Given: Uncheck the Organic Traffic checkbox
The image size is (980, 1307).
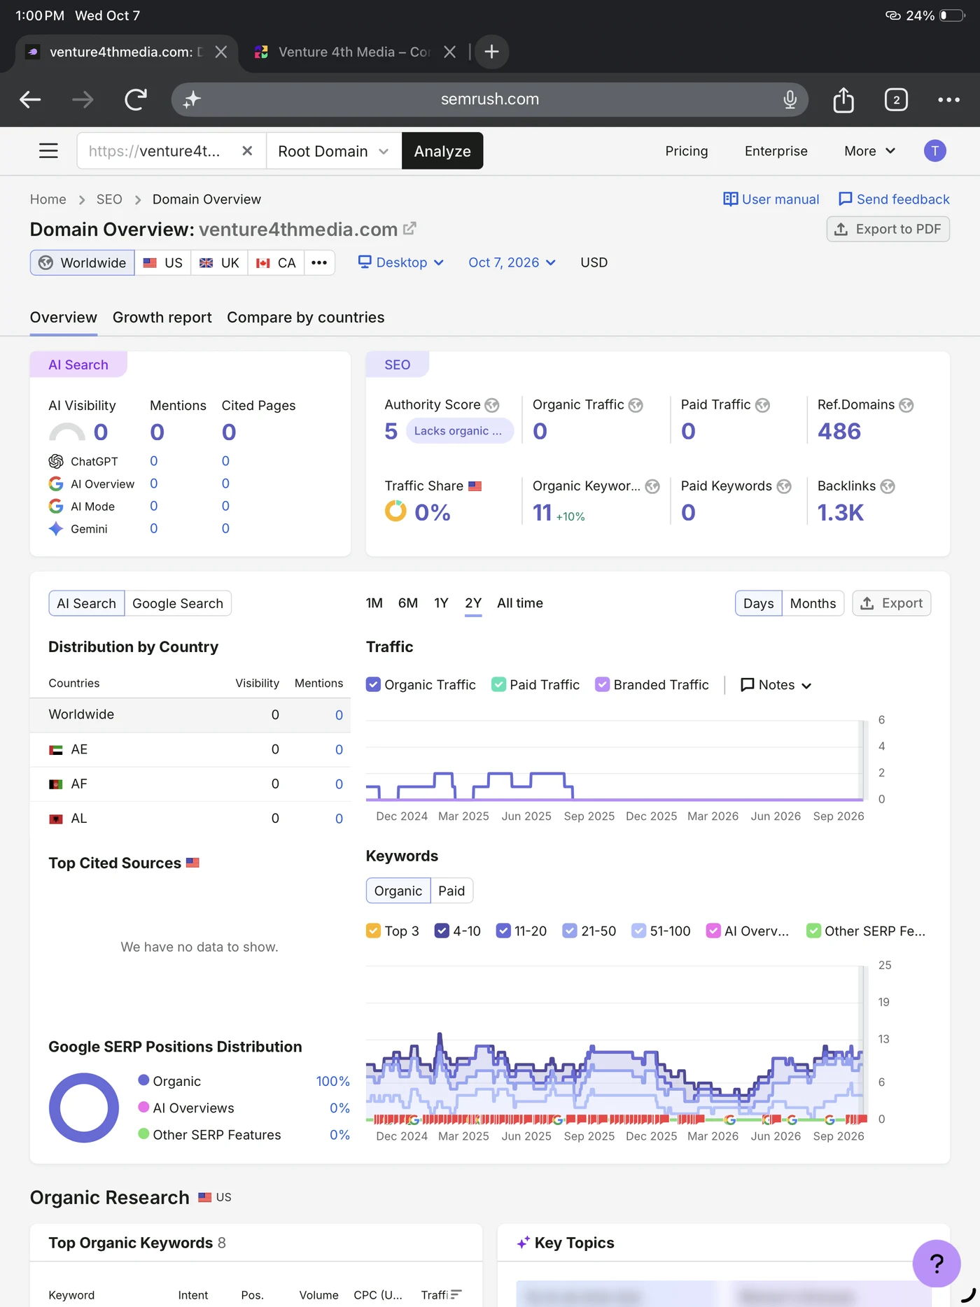Looking at the screenshot, I should 373,684.
